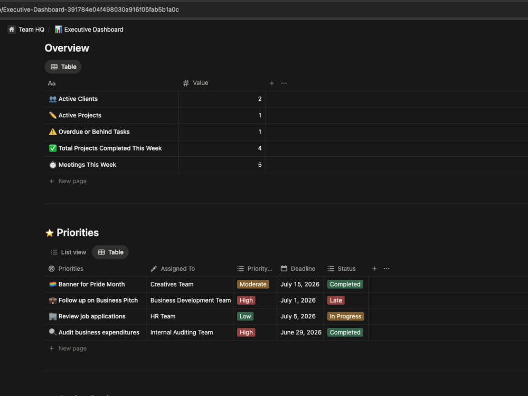This screenshot has width=528, height=396.
Task: Switch Priorities to List view
Action: [68, 252]
